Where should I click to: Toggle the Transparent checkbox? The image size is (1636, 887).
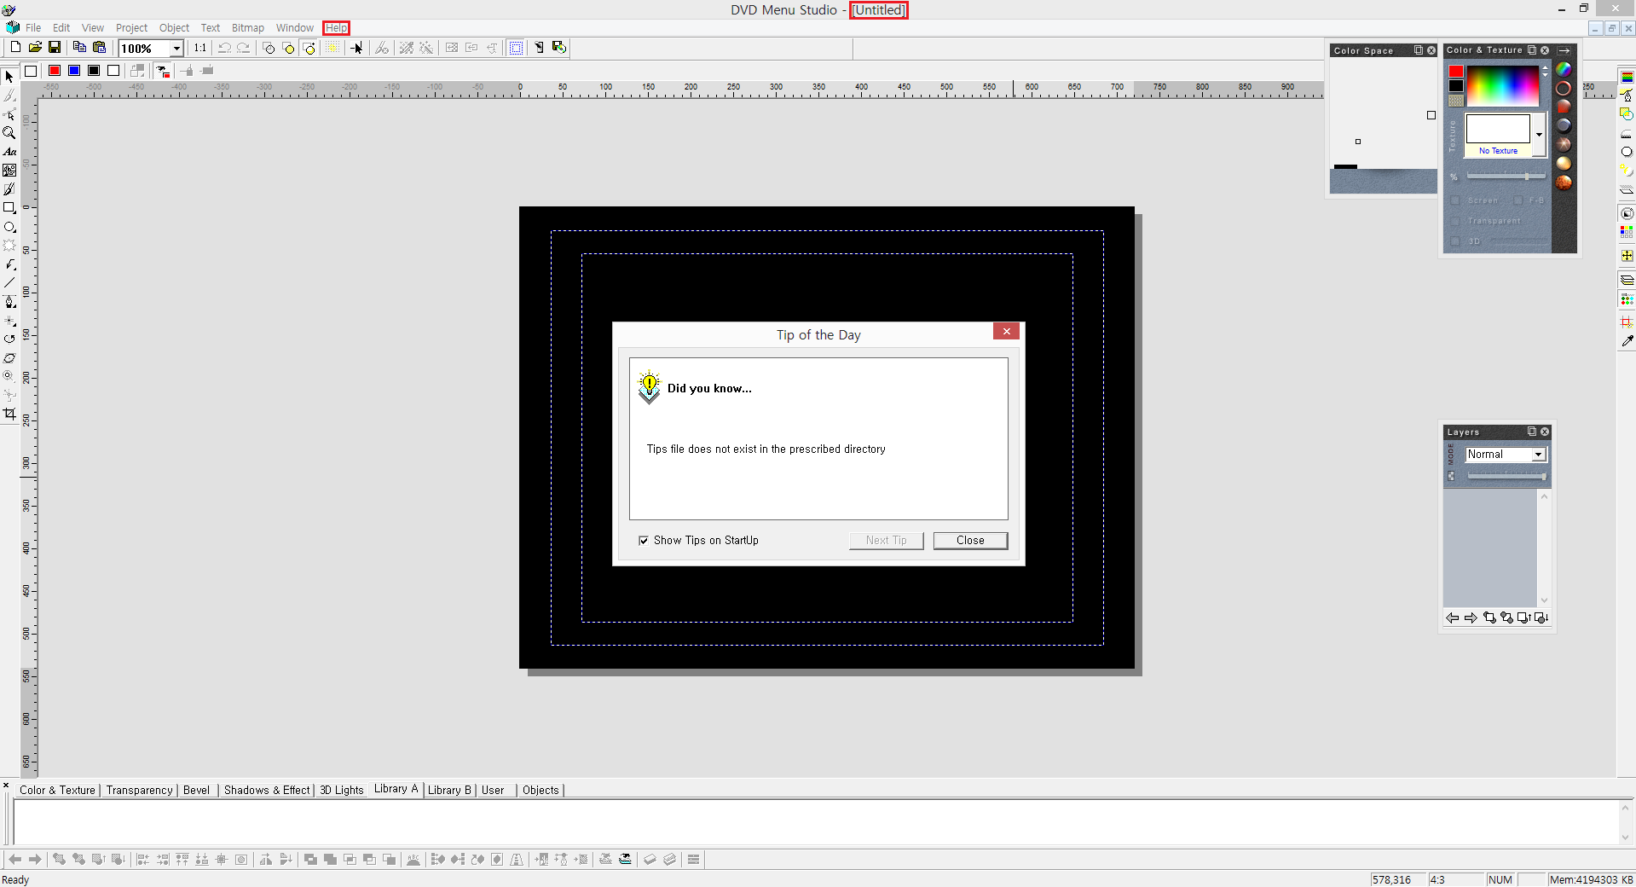pyautogui.click(x=1455, y=221)
